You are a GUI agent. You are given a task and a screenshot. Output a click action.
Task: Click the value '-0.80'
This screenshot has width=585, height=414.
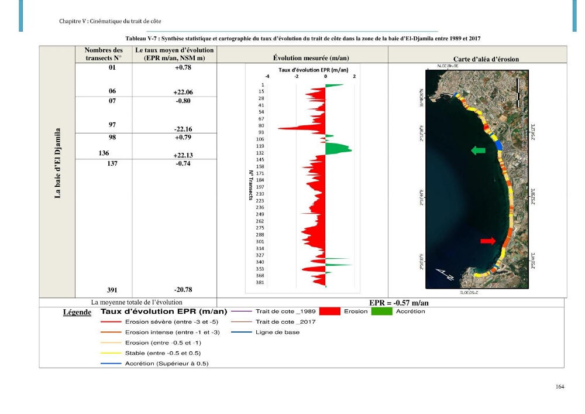[x=183, y=101]
